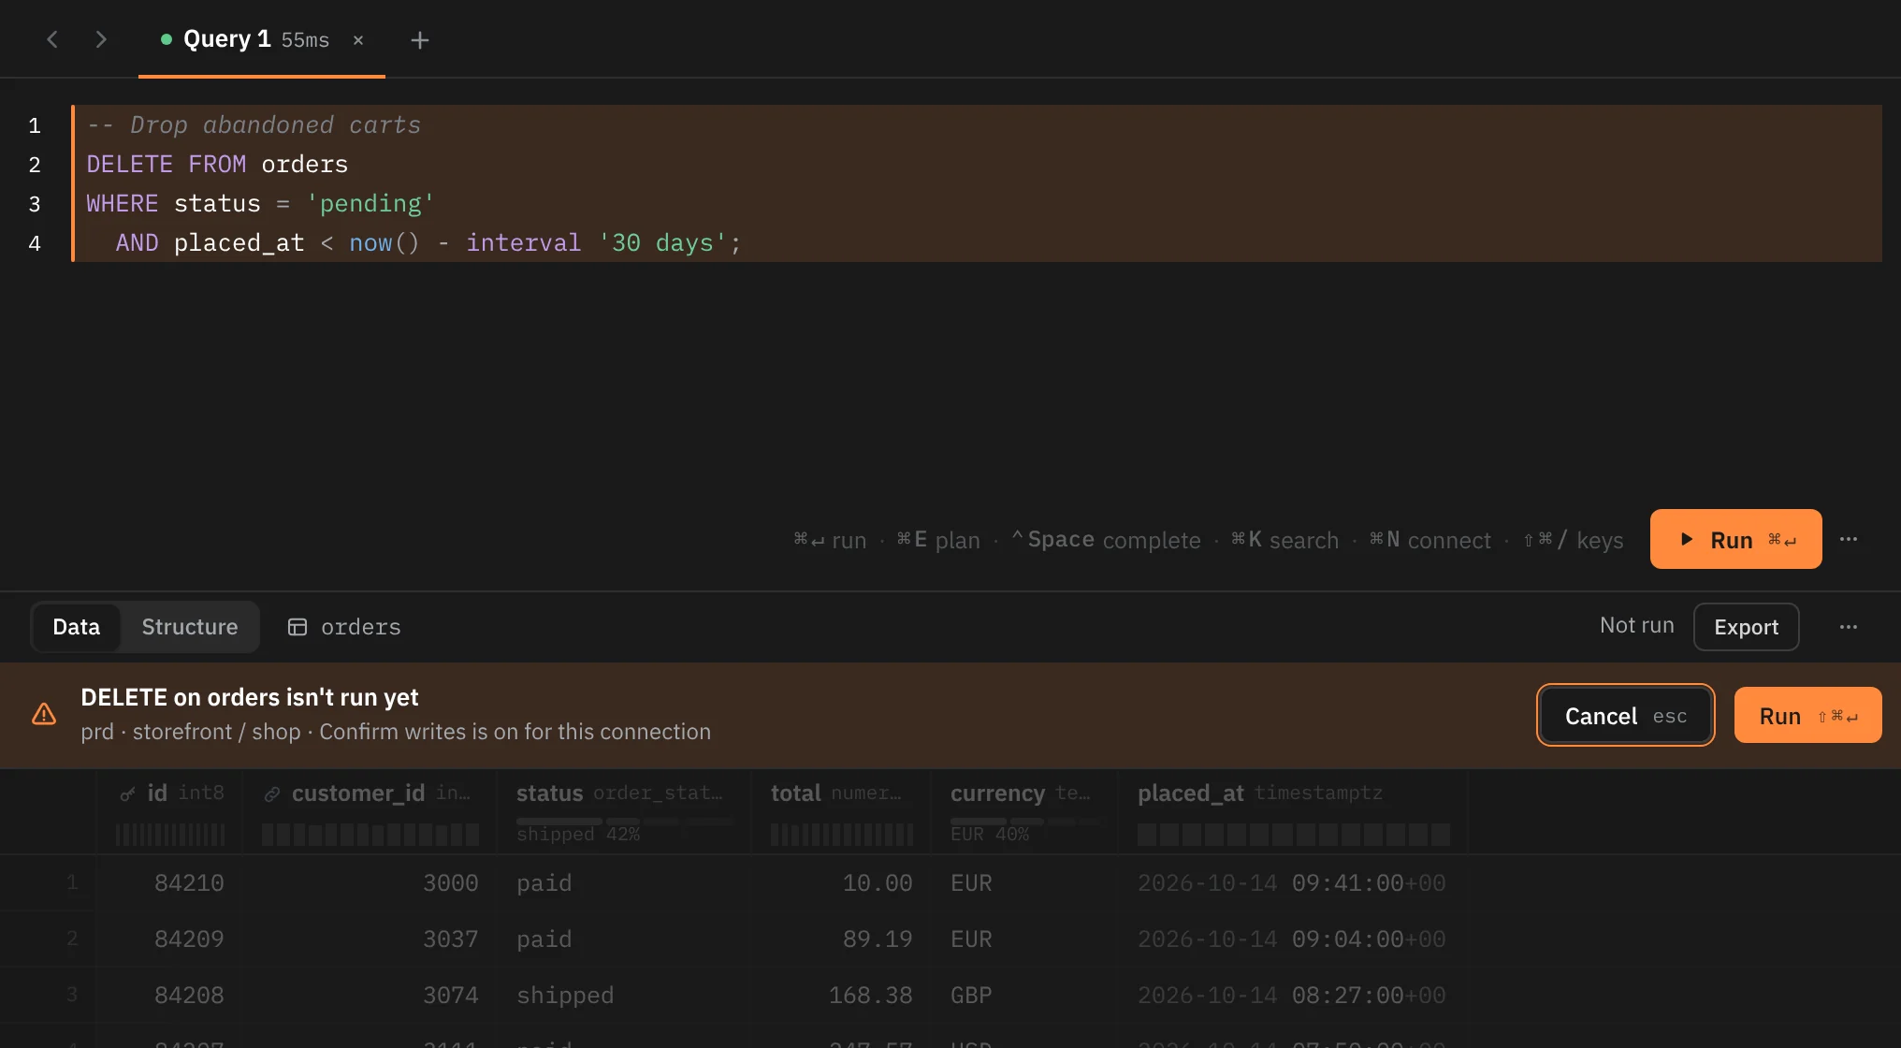Click the Not run status label
The width and height of the screenshot is (1901, 1048).
[x=1637, y=625]
